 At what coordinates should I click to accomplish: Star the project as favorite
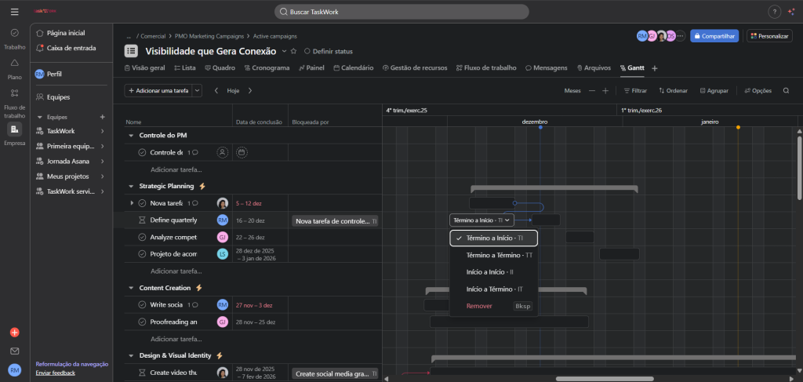pyautogui.click(x=293, y=51)
